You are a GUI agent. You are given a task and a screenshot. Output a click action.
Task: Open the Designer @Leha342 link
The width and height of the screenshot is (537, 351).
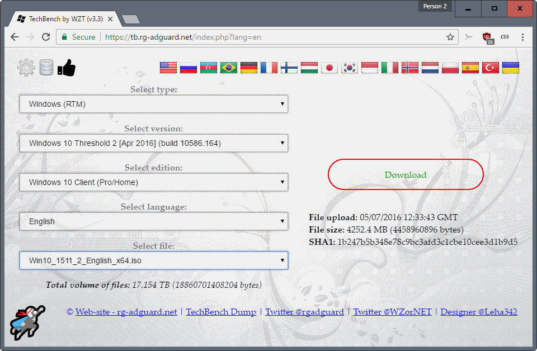[479, 312]
